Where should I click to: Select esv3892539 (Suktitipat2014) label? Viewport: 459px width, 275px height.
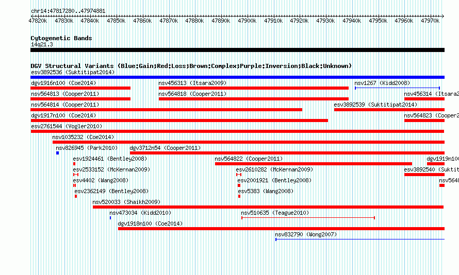pyautogui.click(x=375, y=105)
